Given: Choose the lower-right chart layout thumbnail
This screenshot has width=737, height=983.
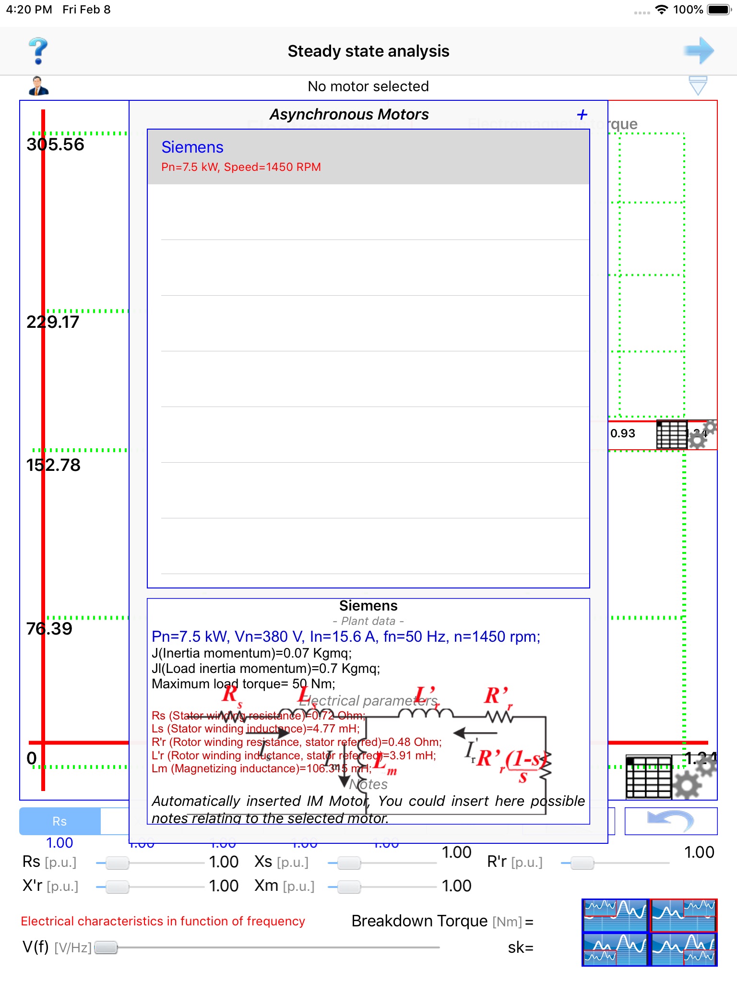Looking at the screenshot, I should coord(684,949).
